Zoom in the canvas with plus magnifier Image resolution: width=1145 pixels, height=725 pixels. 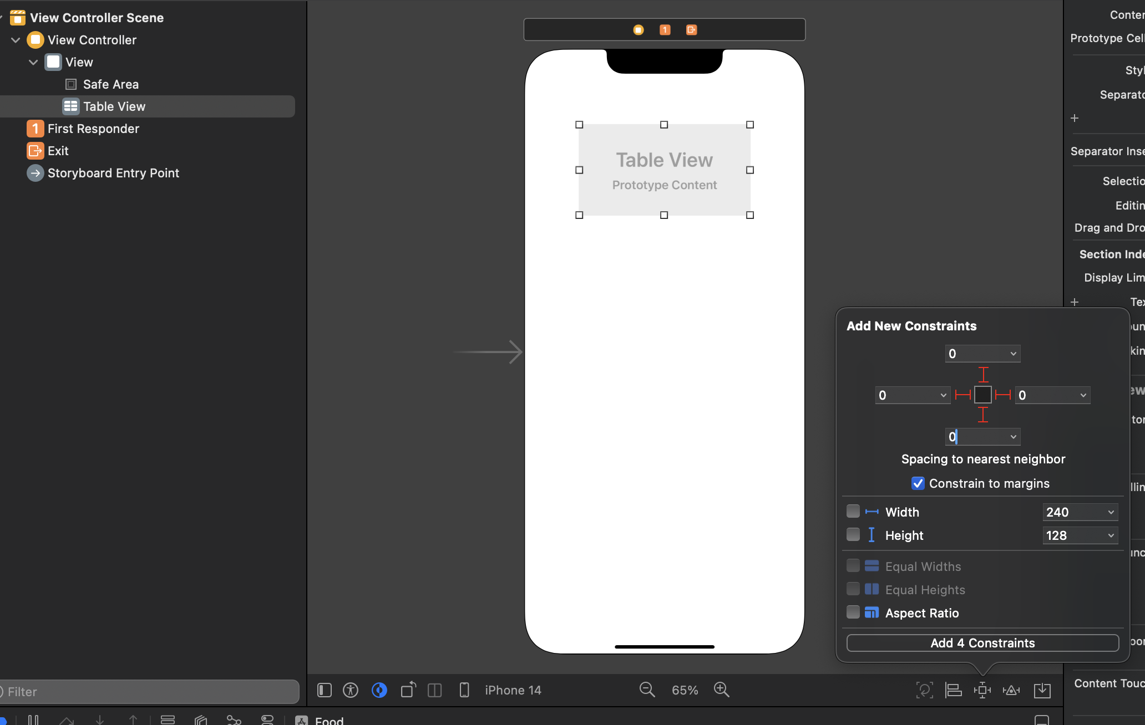click(721, 690)
